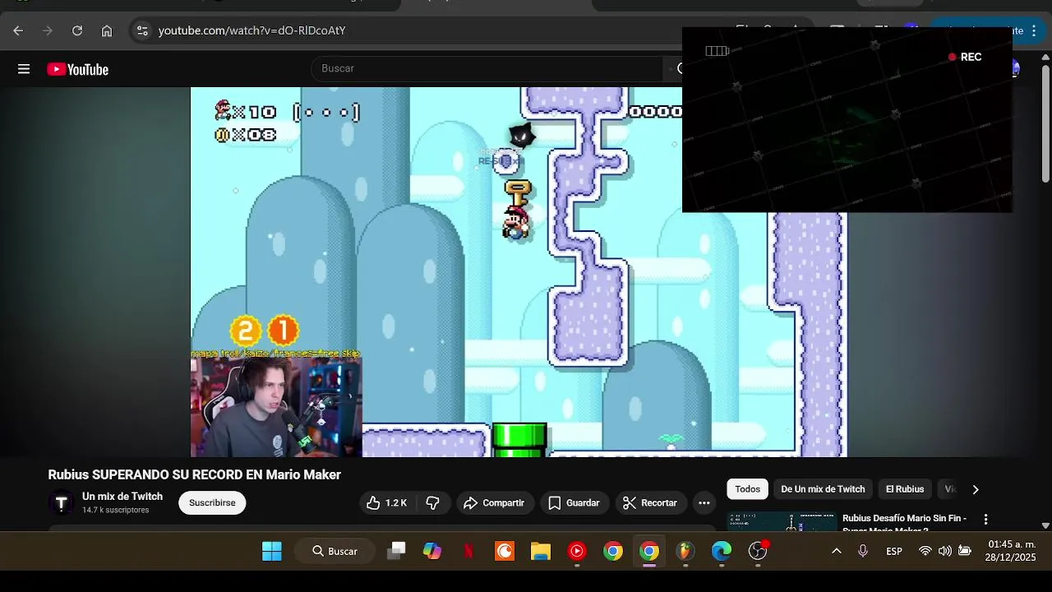The image size is (1052, 592).
Task: Open FL Studio from the taskbar
Action: pos(685,551)
